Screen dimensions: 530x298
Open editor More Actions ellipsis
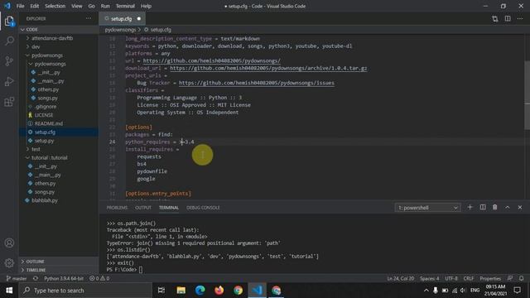(520, 18)
